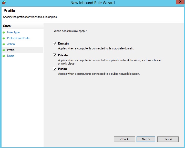Screen dimensions: 185x148
Task: Go back with the Back button
Action: pyautogui.click(x=125, y=139)
